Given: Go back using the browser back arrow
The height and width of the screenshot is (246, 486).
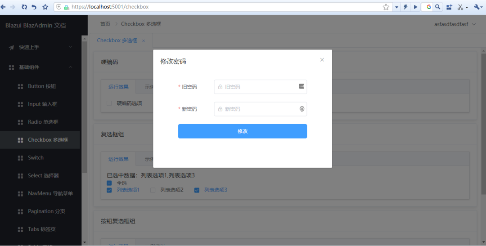Looking at the screenshot, I should pyautogui.click(x=3, y=7).
